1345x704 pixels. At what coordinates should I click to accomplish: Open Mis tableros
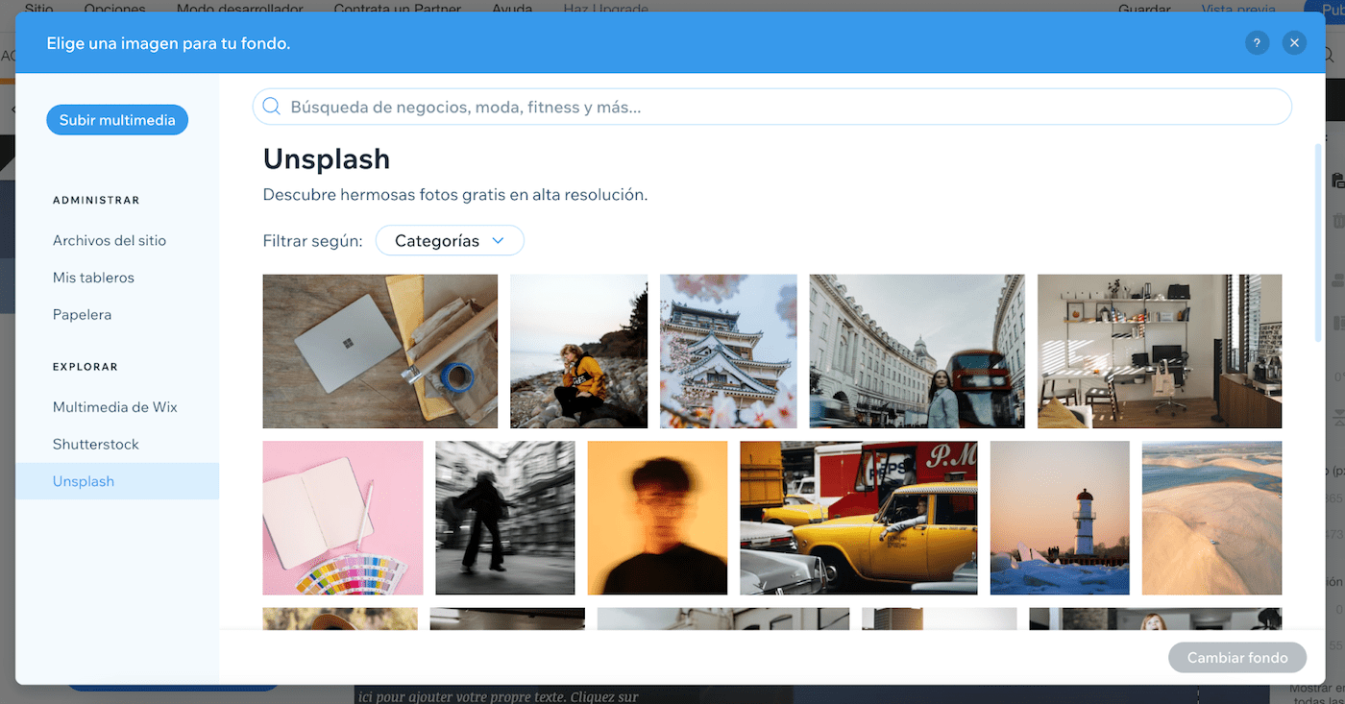[93, 278]
